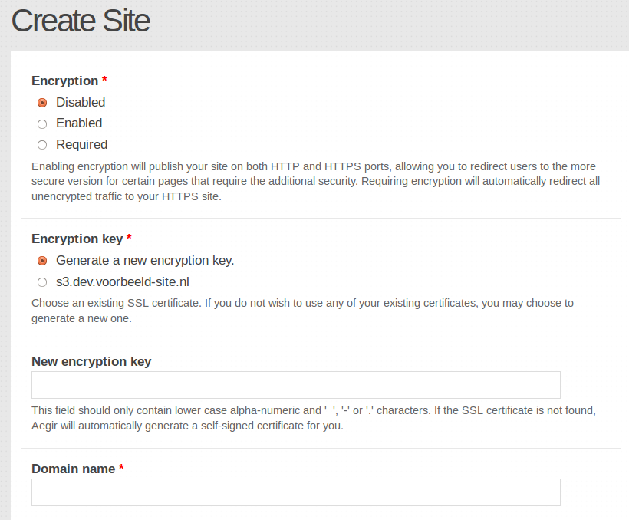Click the help text about existing SSL certificates
Screen dimensions: 629x520
coord(302,311)
